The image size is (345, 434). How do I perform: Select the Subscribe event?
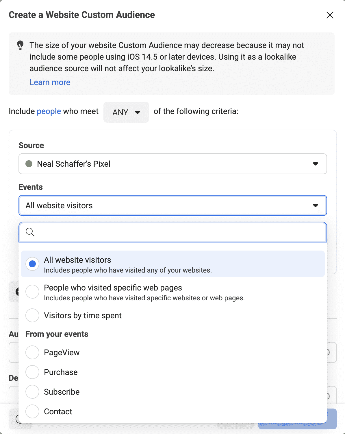pos(32,392)
